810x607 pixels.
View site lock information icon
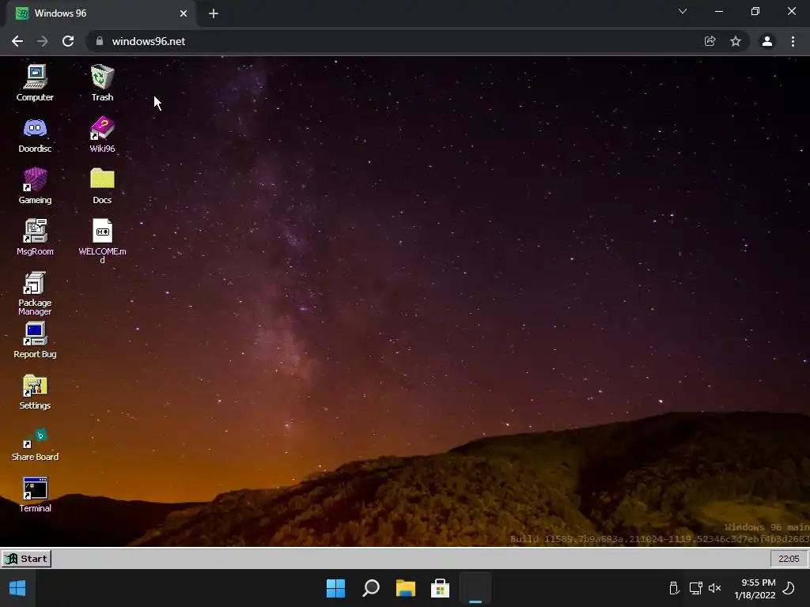100,41
